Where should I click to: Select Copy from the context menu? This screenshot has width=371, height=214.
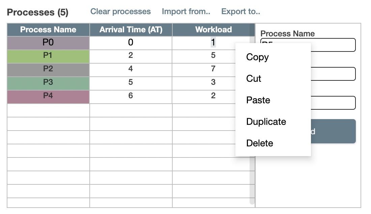point(257,57)
